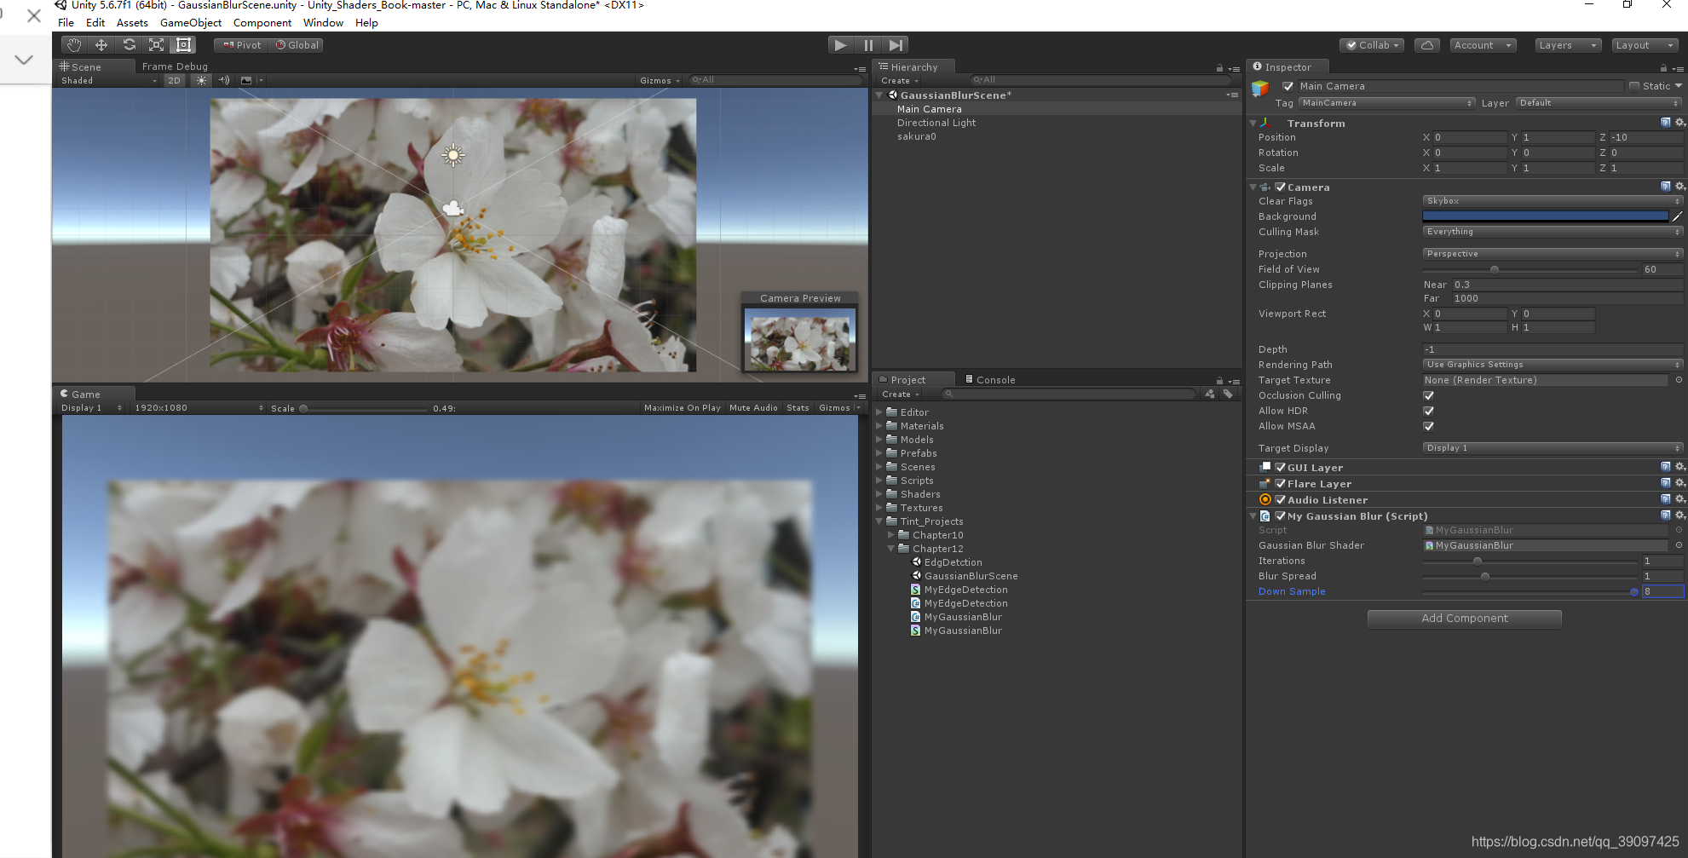
Task: Open the Assets menu
Action: 132,23
